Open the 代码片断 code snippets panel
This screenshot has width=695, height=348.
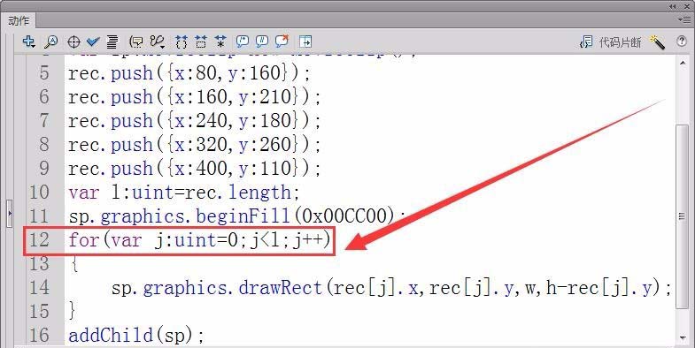click(610, 42)
